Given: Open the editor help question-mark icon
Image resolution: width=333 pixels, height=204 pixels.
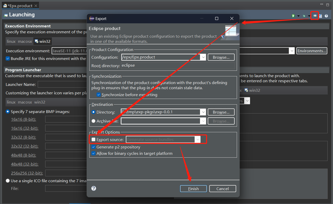Looking at the screenshot, I should pos(326,16).
